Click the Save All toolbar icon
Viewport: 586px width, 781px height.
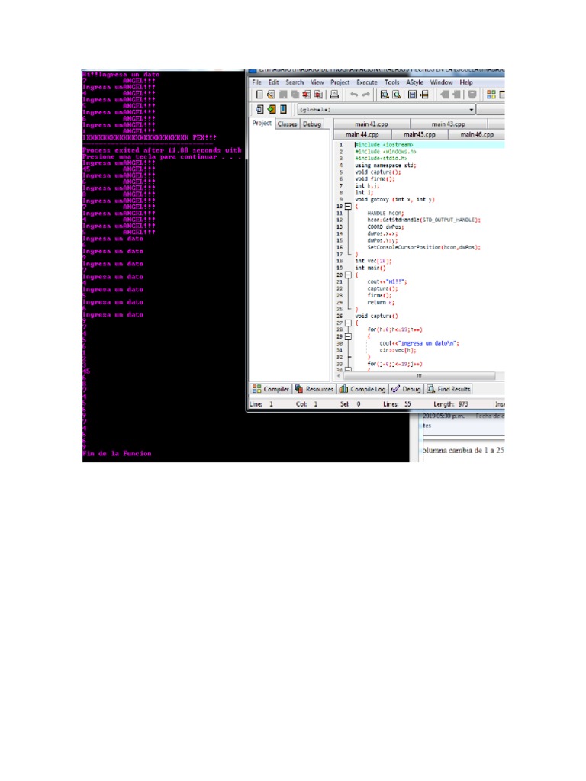295,94
